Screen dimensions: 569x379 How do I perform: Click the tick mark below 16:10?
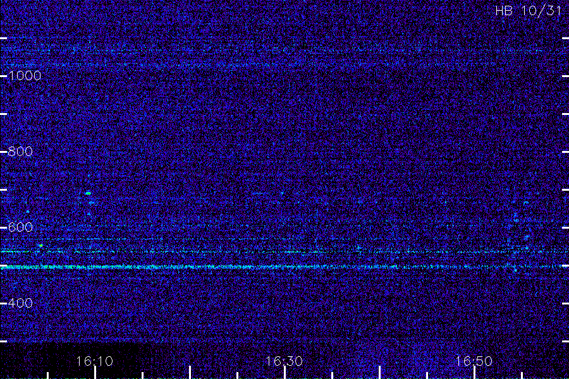(x=95, y=373)
